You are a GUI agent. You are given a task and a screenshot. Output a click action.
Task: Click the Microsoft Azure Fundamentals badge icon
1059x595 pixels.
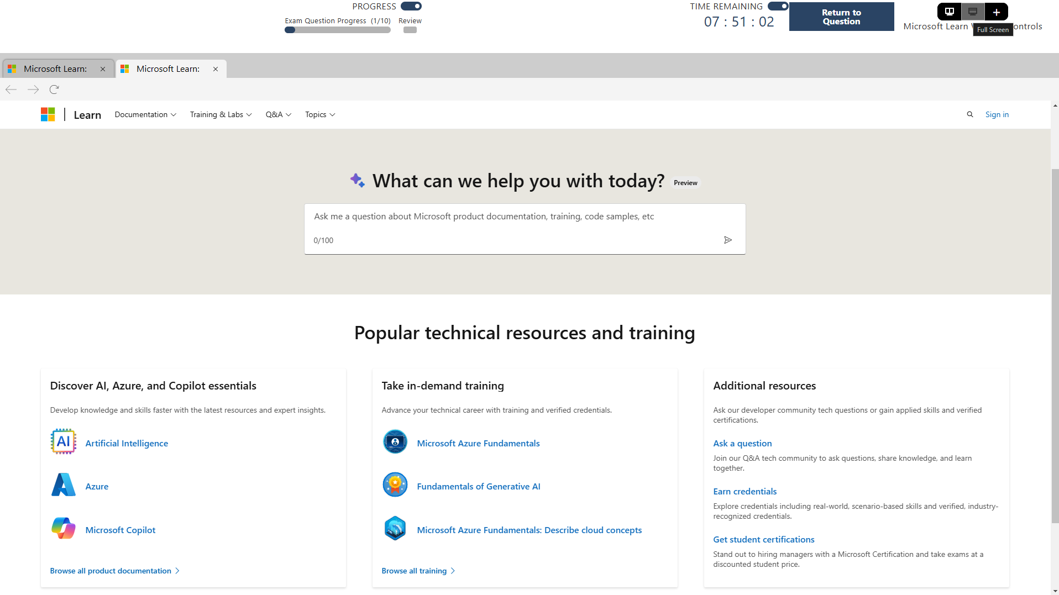point(395,441)
